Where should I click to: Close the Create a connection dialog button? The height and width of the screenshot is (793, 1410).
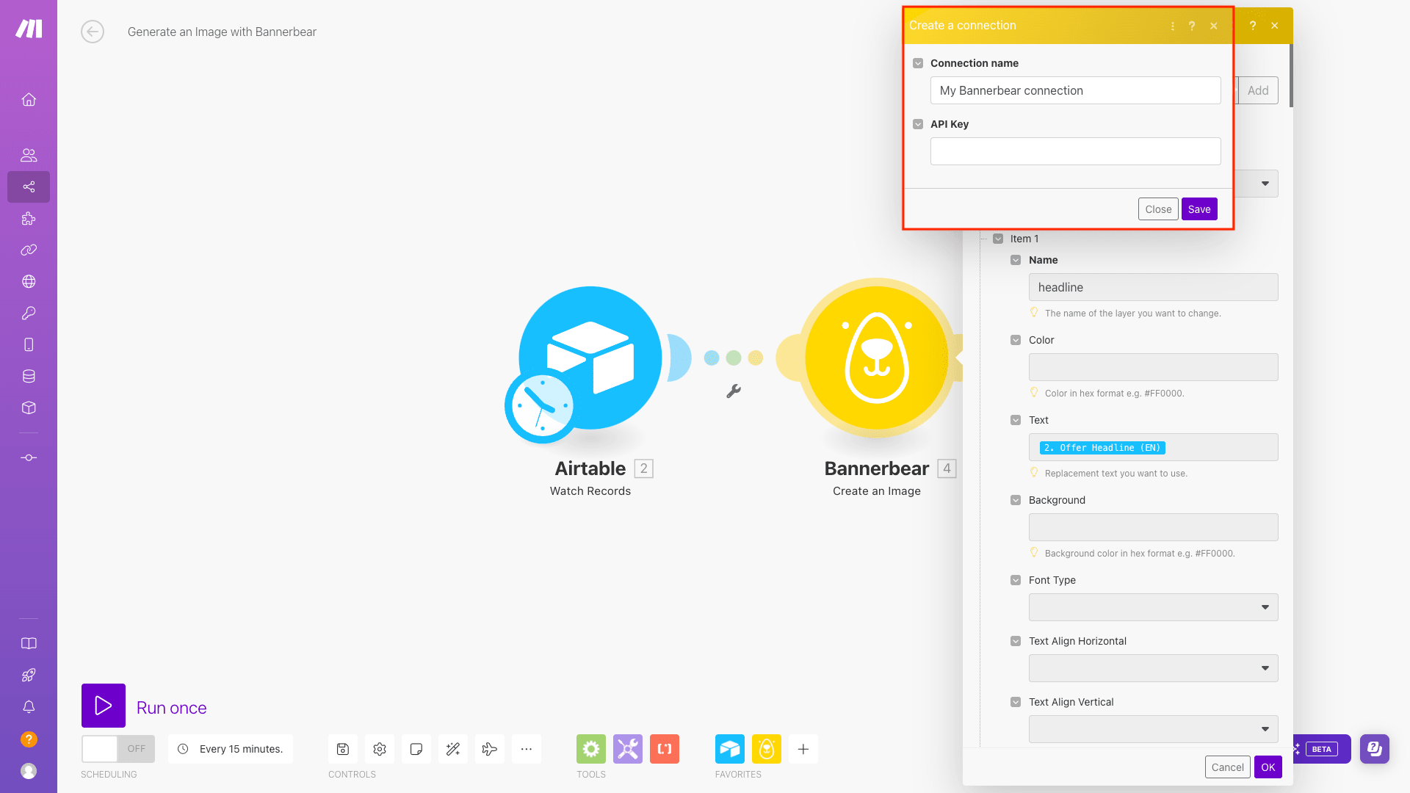click(x=1158, y=209)
